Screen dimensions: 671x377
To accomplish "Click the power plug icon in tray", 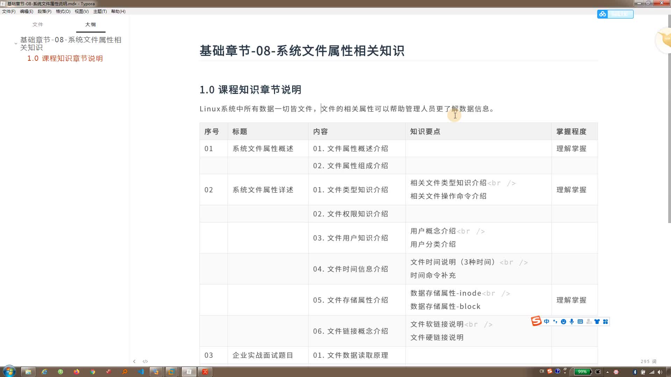I will click(x=598, y=372).
